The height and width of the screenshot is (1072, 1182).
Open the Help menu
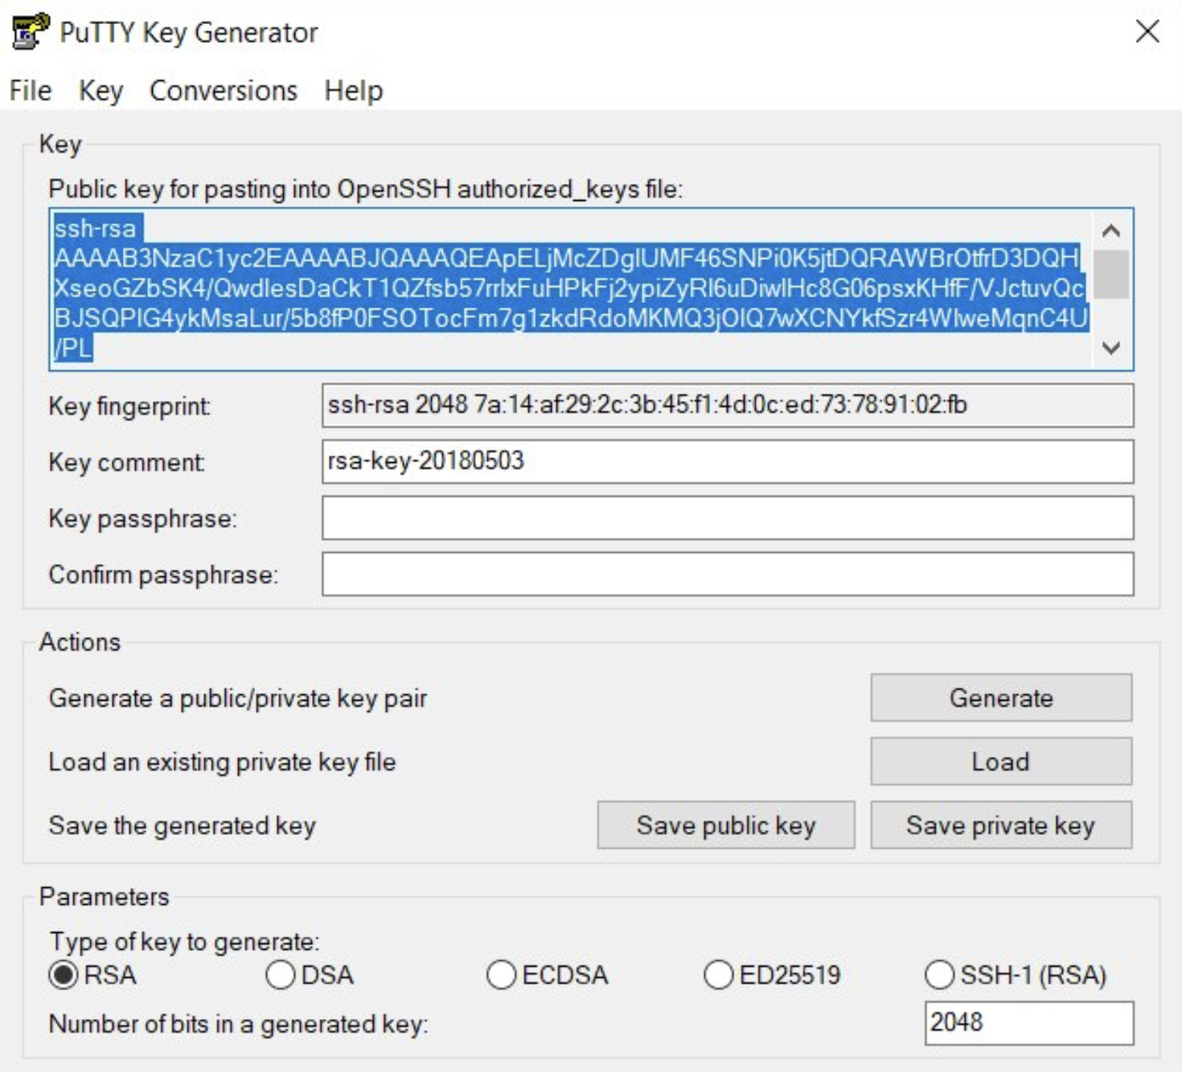[x=354, y=91]
